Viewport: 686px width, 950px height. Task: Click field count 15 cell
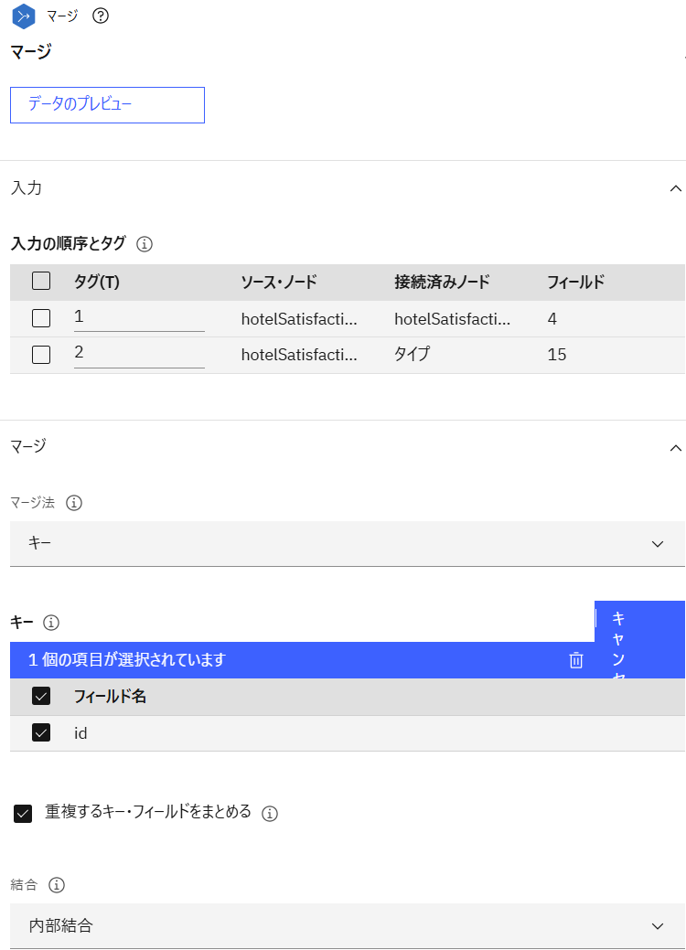(x=557, y=355)
